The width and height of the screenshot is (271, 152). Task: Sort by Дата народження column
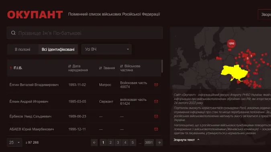(x=78, y=68)
